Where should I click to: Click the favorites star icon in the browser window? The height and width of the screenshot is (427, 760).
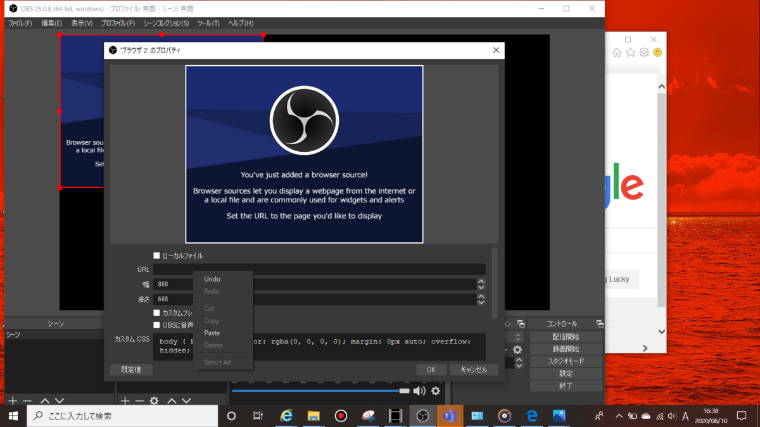click(631, 53)
